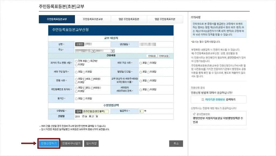Click the 행정안전부 지방자치분권실 contact text

[218, 120]
